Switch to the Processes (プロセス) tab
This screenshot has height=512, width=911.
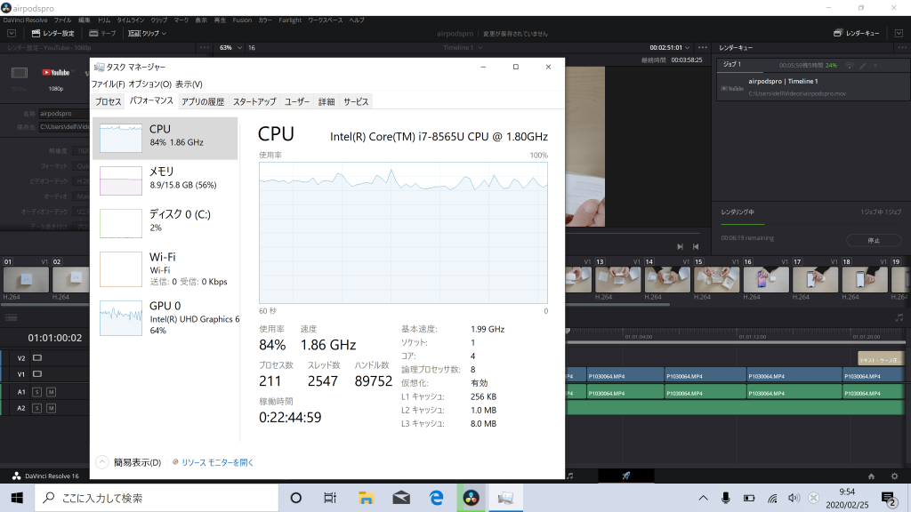click(108, 101)
